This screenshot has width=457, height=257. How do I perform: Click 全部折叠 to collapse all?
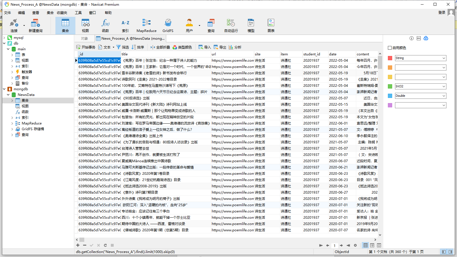[x=160, y=47]
